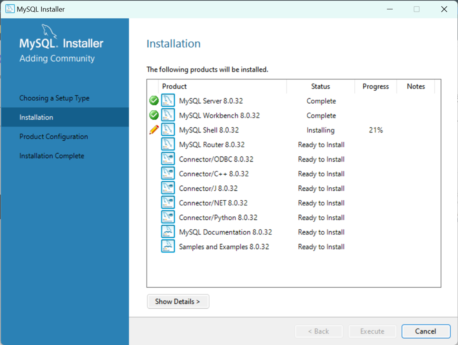Open the Product Configuration step
The image size is (458, 345).
[54, 137]
